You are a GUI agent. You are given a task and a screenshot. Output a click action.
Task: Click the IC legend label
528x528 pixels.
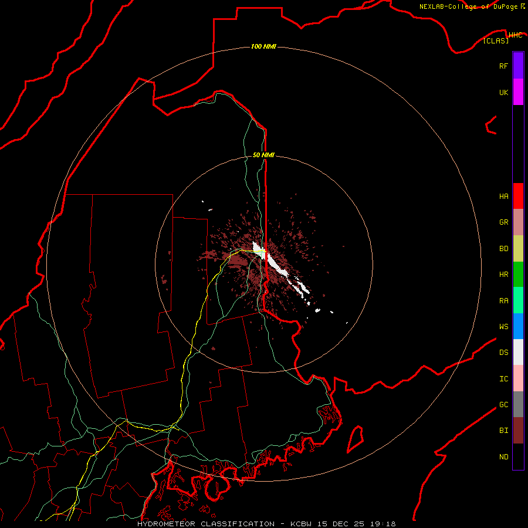503,379
